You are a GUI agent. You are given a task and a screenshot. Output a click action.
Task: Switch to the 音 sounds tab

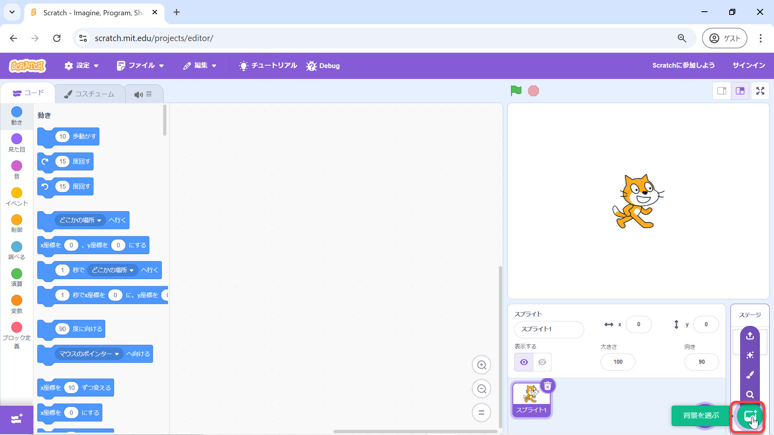pos(143,94)
